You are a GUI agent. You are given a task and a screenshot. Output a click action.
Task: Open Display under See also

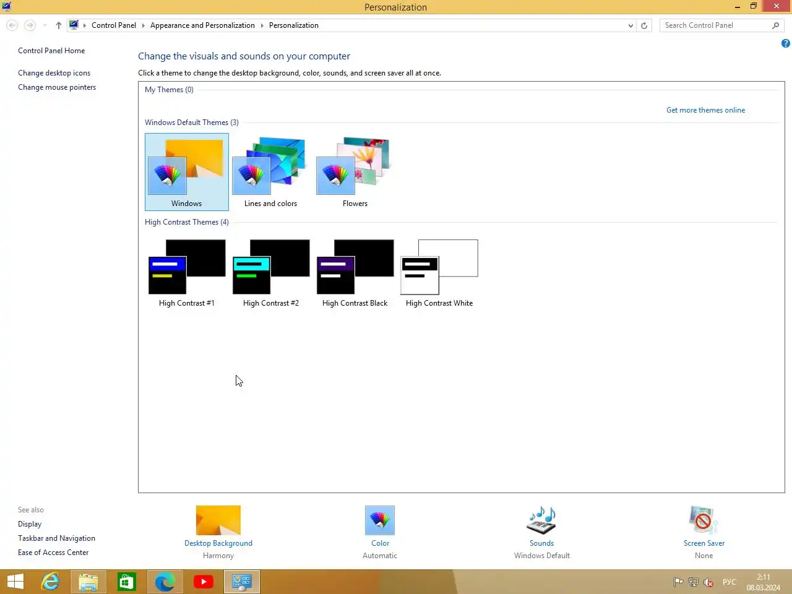coord(30,524)
